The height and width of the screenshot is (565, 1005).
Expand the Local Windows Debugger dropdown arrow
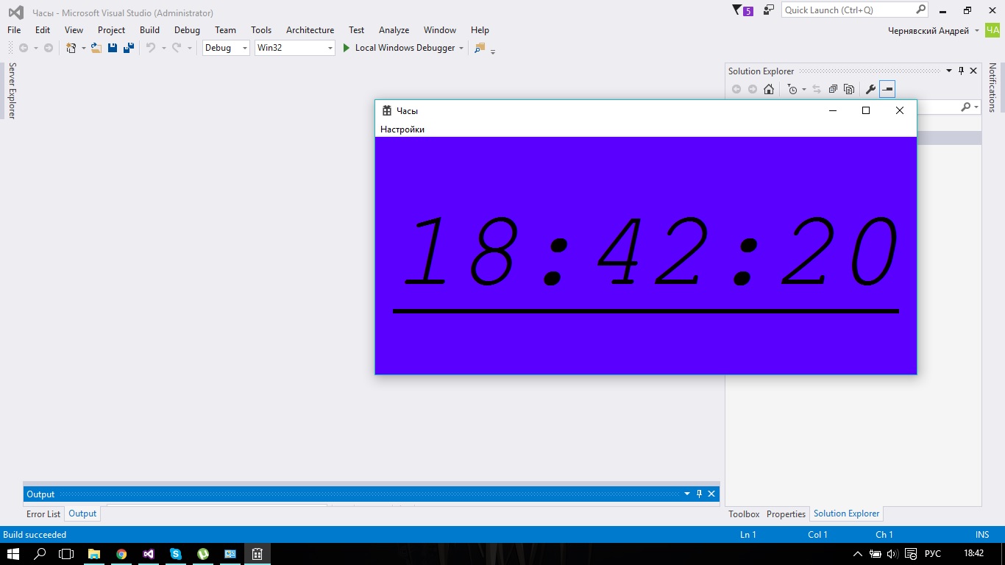pyautogui.click(x=461, y=48)
